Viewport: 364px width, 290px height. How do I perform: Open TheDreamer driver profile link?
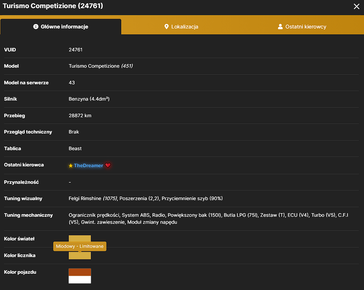point(88,165)
